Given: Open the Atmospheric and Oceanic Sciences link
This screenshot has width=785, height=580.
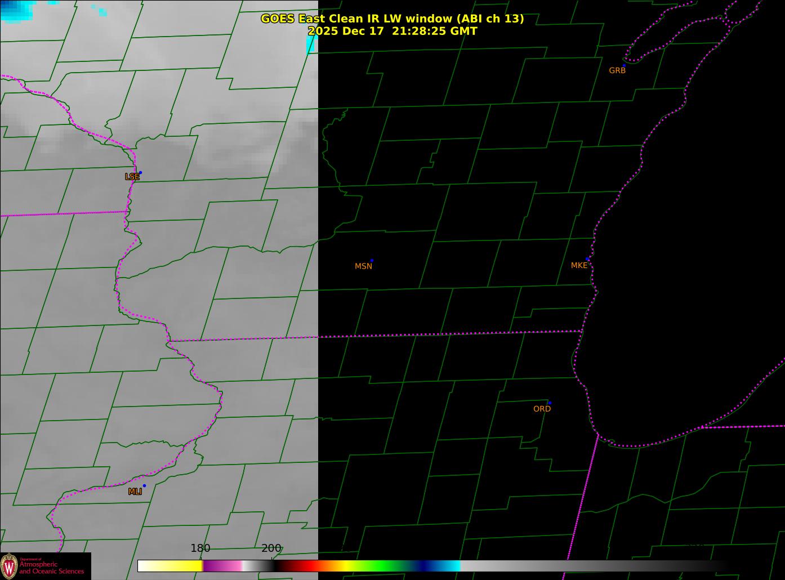Looking at the screenshot, I should [51, 568].
